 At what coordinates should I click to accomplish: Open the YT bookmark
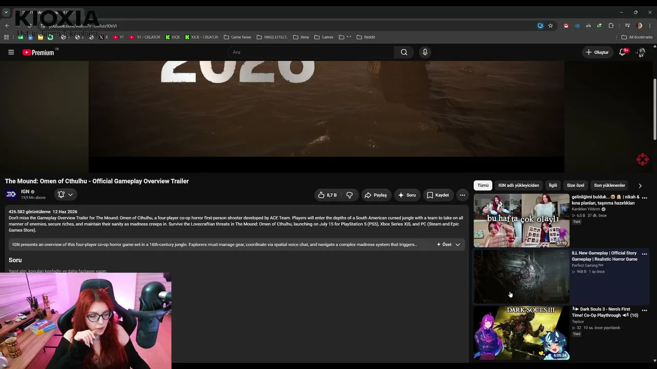click(x=119, y=37)
